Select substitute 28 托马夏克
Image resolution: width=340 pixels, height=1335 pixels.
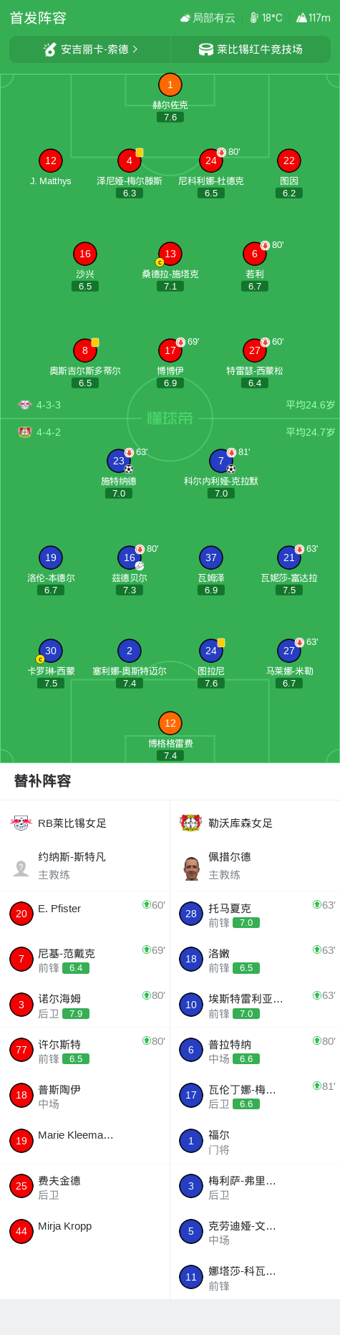(x=255, y=914)
